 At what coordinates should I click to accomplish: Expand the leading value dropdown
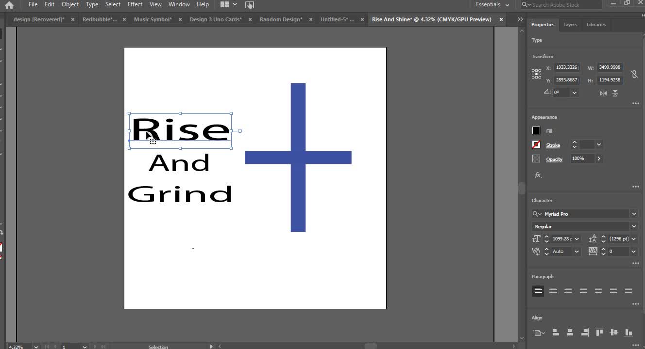point(634,238)
